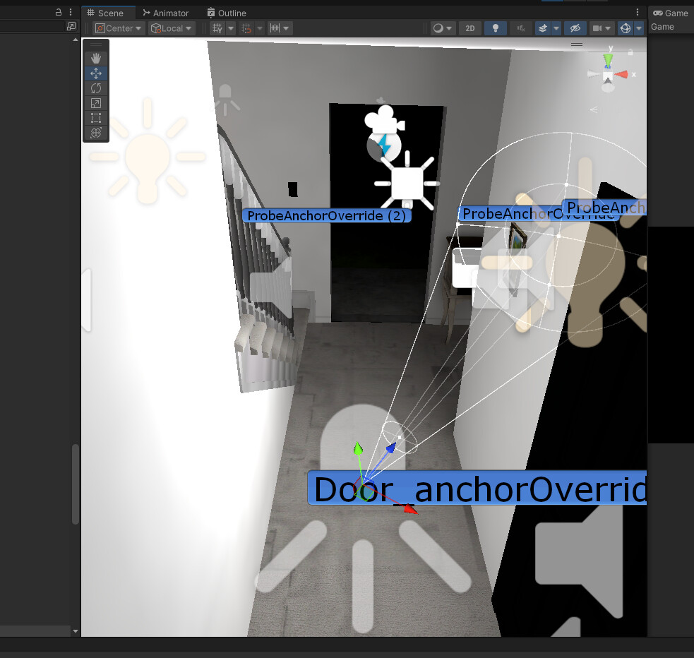
Task: Select the Rect transform tool
Action: (96, 117)
